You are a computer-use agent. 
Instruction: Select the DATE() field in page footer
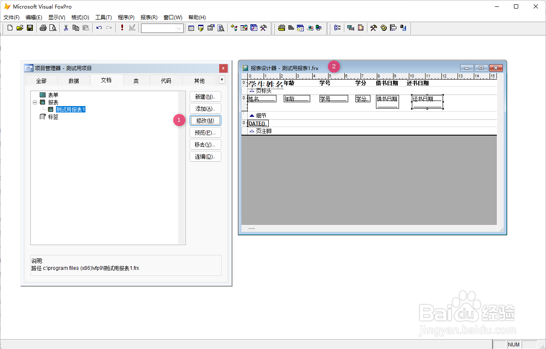tap(258, 124)
